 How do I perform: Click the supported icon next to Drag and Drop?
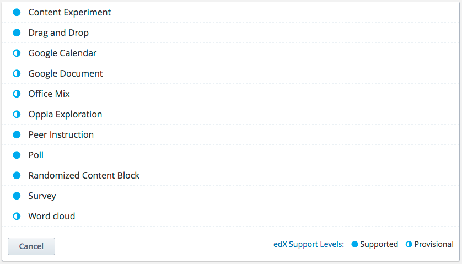17,33
